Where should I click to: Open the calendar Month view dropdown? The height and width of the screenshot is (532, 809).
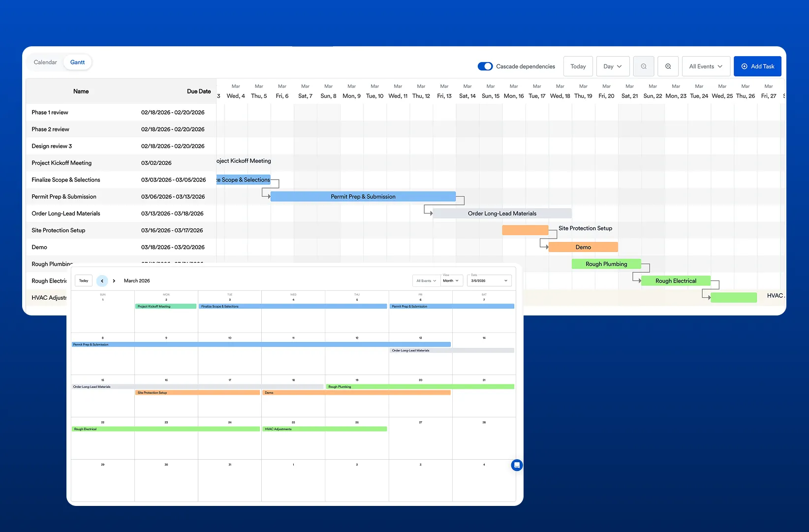coord(451,281)
